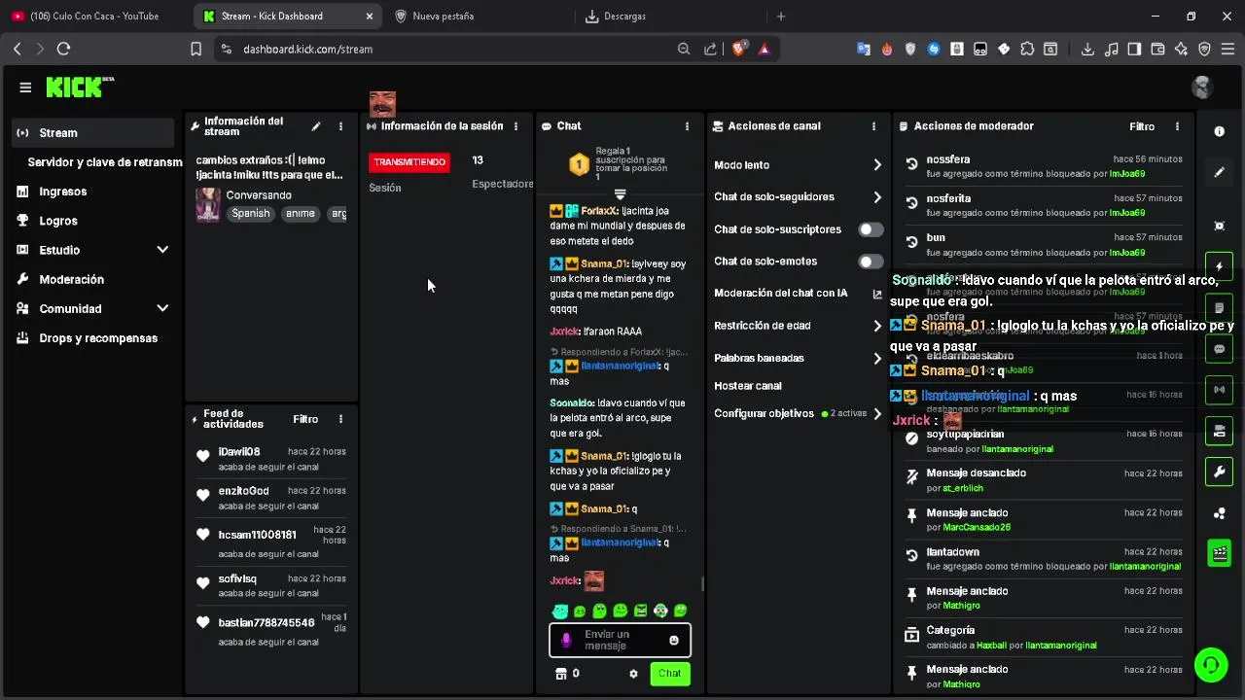Viewport: 1245px width, 700px height.
Task: Reload the page with browser refresh button
Action: coord(63,49)
